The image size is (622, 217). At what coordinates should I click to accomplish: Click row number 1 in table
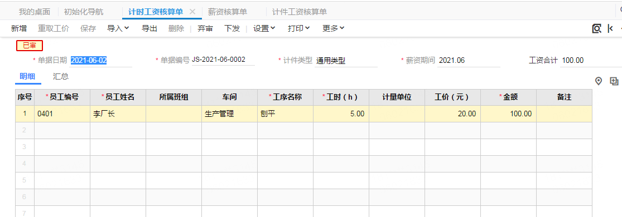point(25,114)
